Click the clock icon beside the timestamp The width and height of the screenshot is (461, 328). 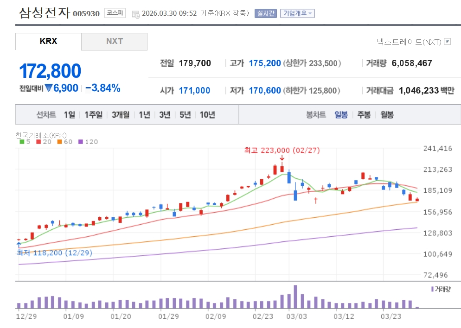(x=136, y=14)
